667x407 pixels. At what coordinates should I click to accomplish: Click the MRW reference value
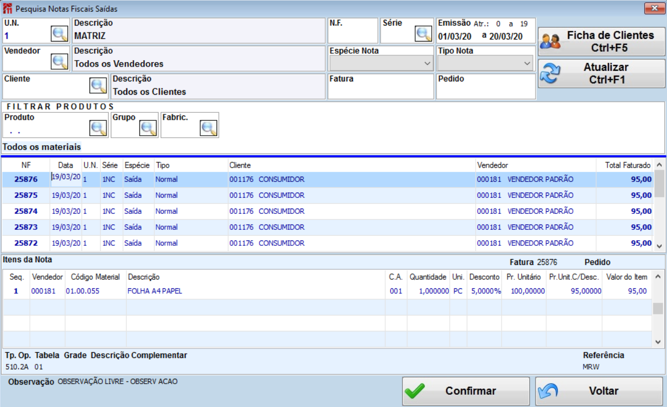(590, 367)
